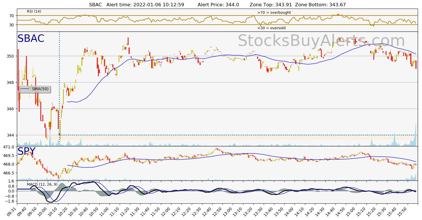Click the SPY axis tick 471.0

[9, 147]
